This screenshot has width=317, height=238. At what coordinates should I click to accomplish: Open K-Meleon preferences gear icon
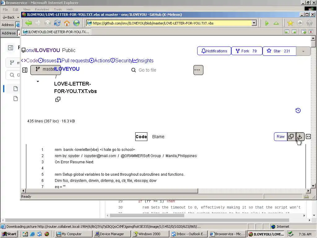click(310, 23)
